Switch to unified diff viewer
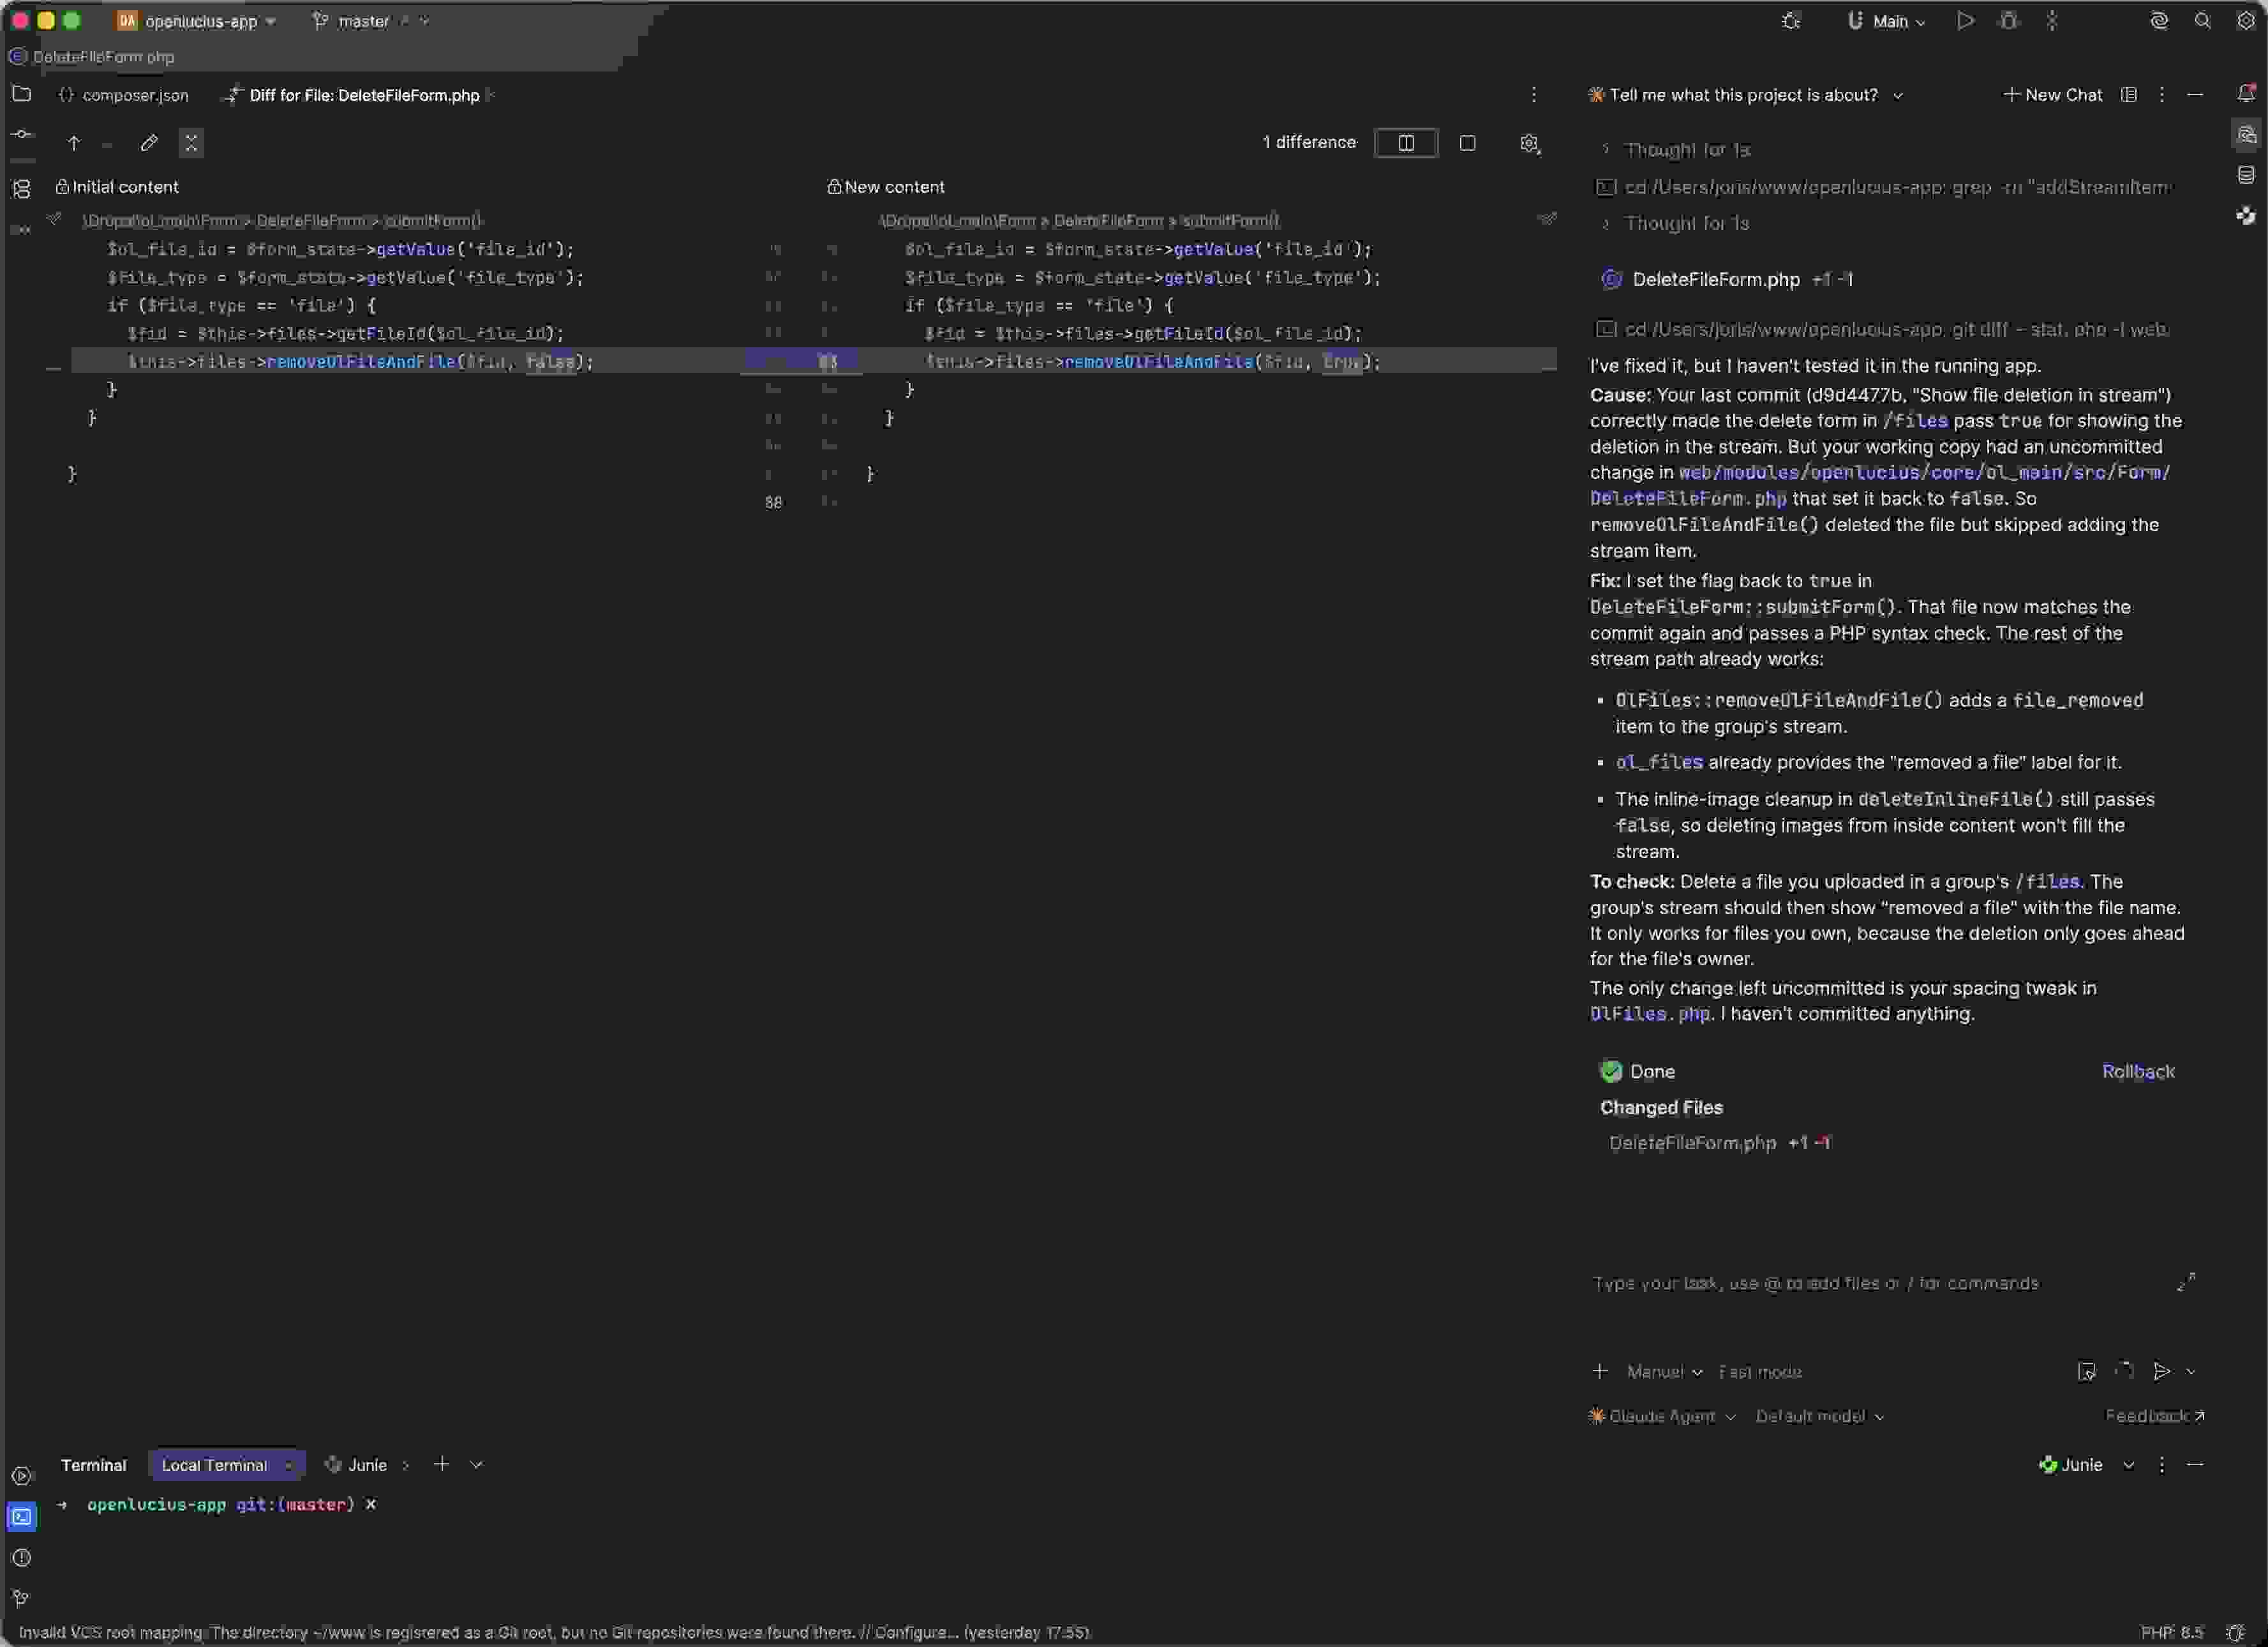 (x=1467, y=143)
